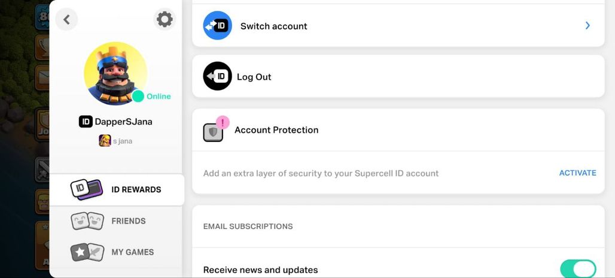
Task: Click the ID Rewards cards icon
Action: (87, 190)
